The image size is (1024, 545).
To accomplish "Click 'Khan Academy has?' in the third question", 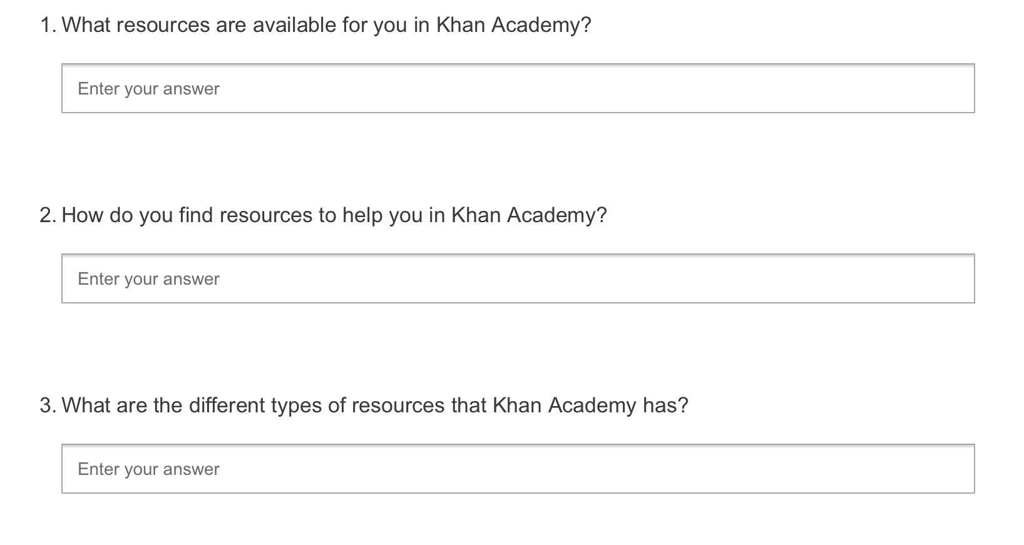I will point(590,405).
